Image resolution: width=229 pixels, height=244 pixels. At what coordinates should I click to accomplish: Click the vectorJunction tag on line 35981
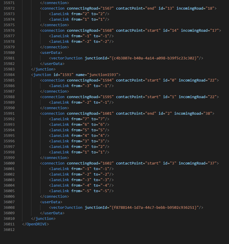67,58
